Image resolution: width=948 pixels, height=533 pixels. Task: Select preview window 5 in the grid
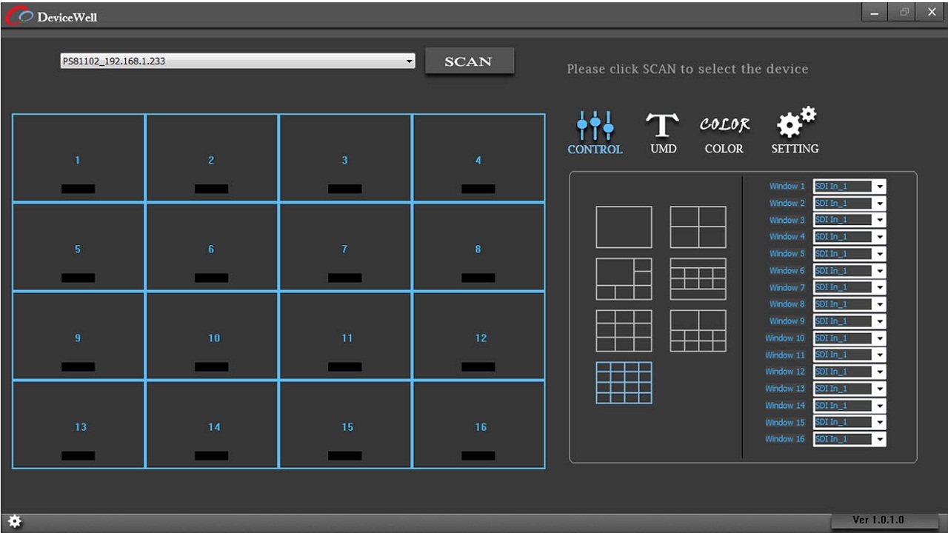[79, 247]
